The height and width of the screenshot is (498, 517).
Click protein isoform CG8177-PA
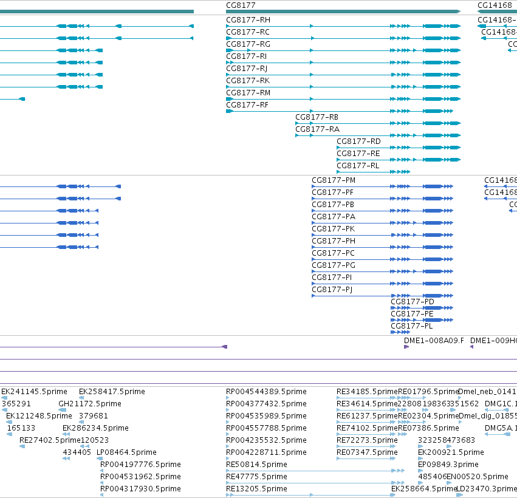(334, 217)
